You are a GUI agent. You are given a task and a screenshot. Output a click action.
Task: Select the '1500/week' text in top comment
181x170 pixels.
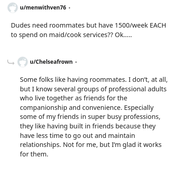coord(131,25)
